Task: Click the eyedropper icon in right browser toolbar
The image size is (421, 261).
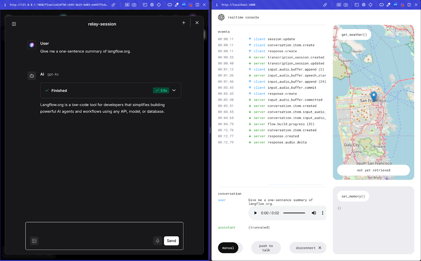Action: (388, 5)
